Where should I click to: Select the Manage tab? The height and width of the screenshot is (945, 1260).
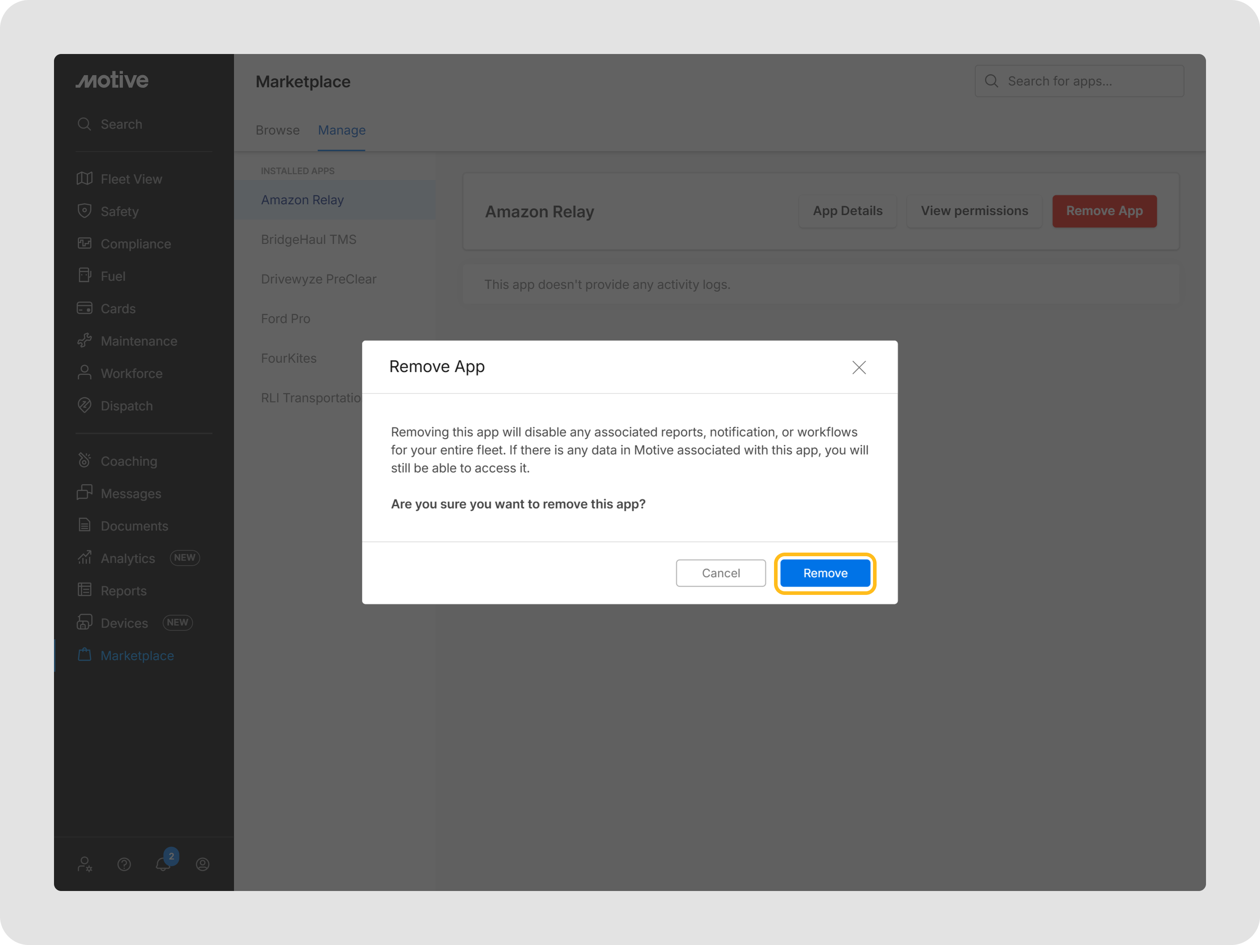click(341, 130)
